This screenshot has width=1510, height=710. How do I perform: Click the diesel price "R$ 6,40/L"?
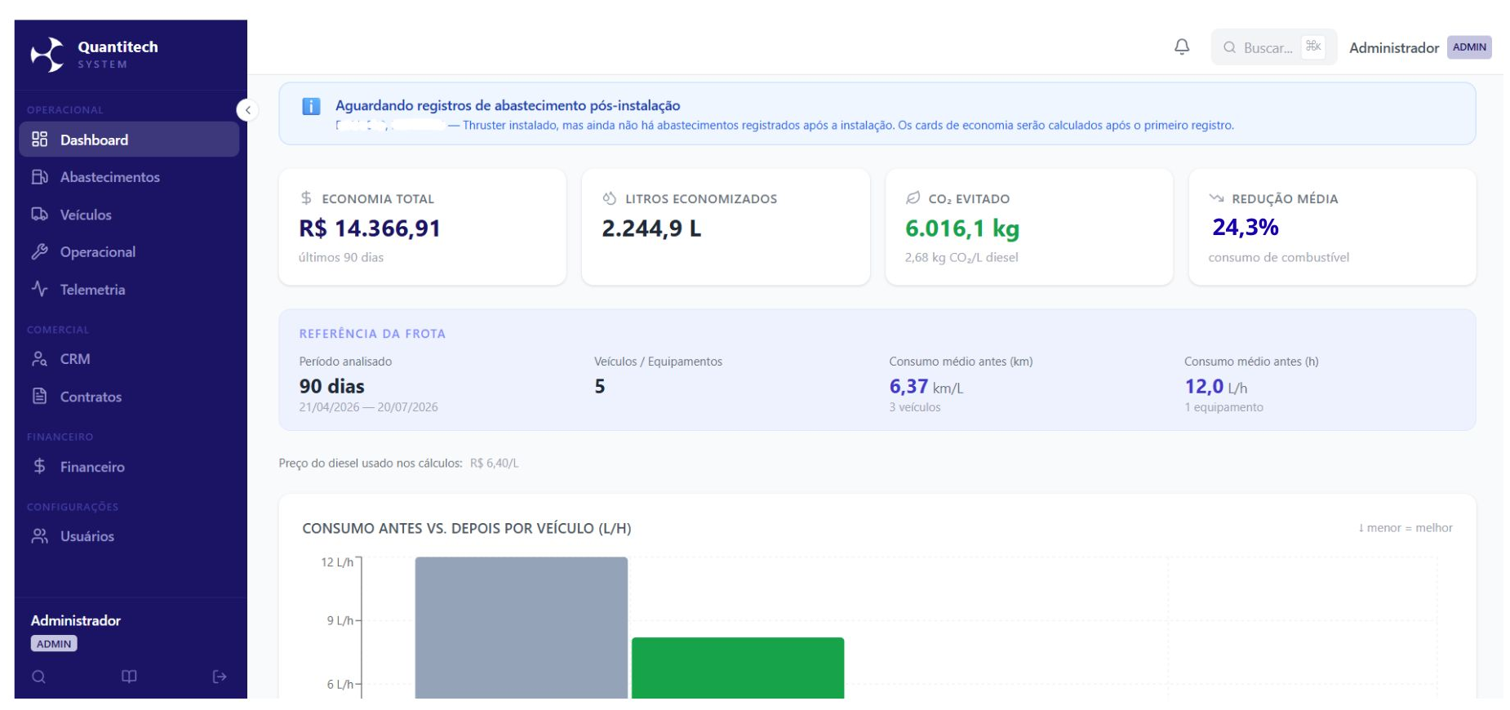click(494, 464)
